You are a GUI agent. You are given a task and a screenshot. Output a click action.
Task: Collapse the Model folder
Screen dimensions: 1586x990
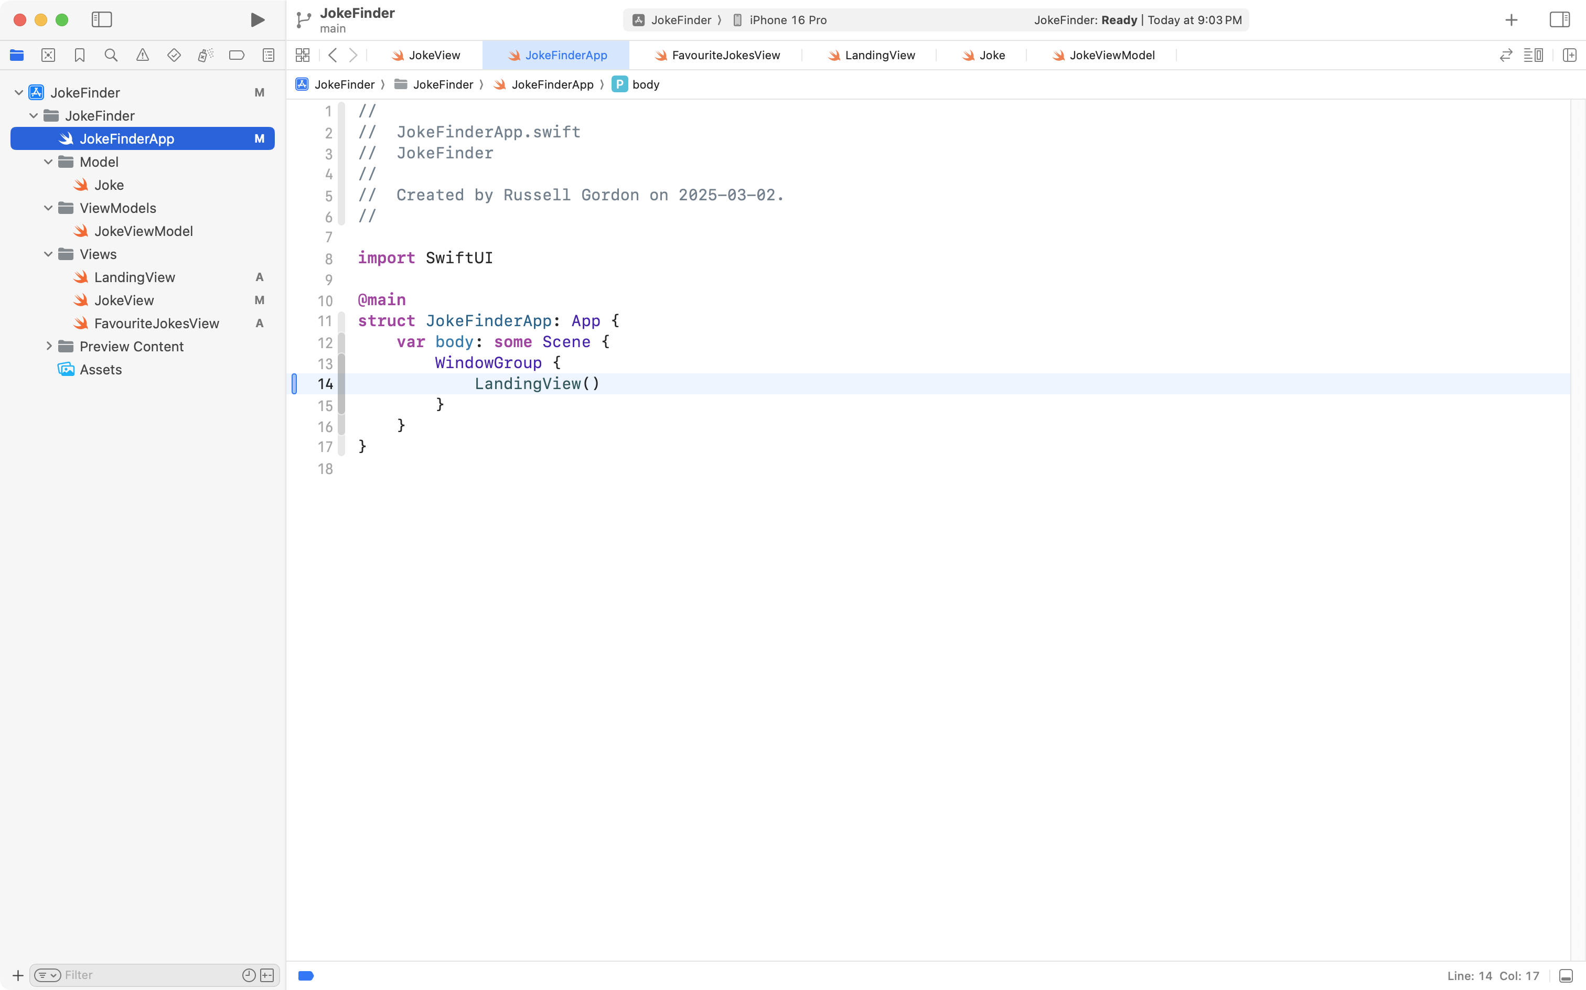48,162
